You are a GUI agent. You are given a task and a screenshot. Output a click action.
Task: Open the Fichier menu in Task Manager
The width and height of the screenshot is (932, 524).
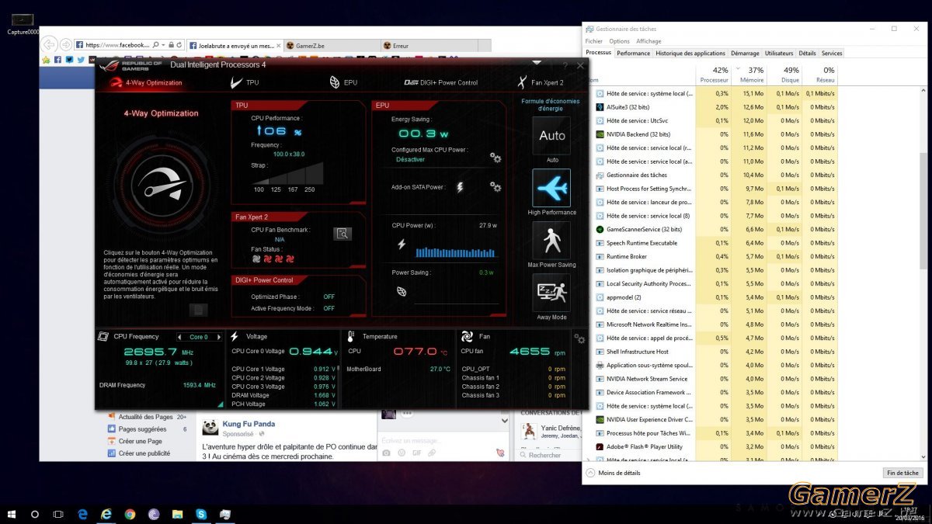[594, 41]
